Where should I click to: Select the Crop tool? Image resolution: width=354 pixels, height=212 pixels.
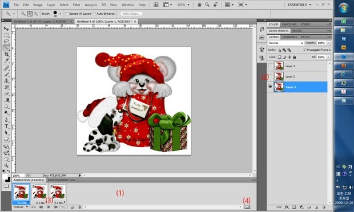(6, 54)
